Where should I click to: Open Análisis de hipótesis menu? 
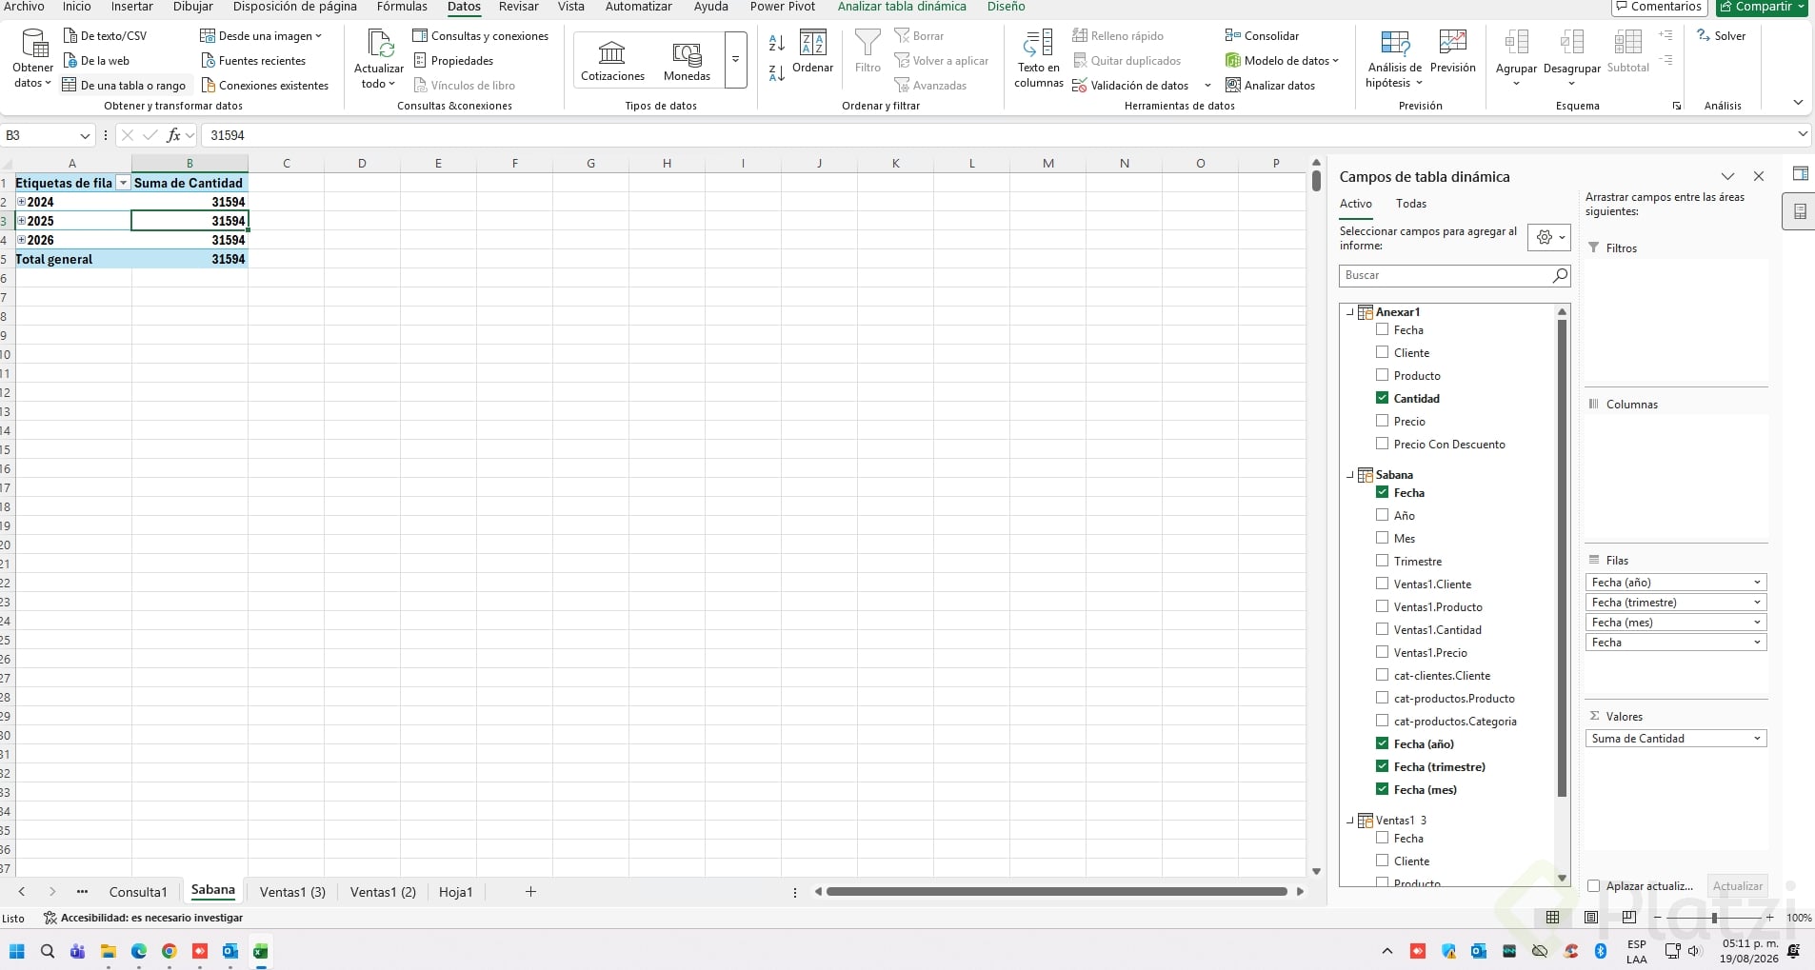tap(1394, 59)
